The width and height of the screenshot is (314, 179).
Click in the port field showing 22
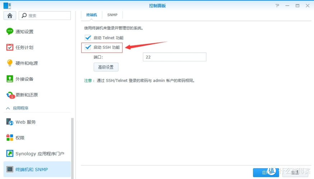[174, 57]
